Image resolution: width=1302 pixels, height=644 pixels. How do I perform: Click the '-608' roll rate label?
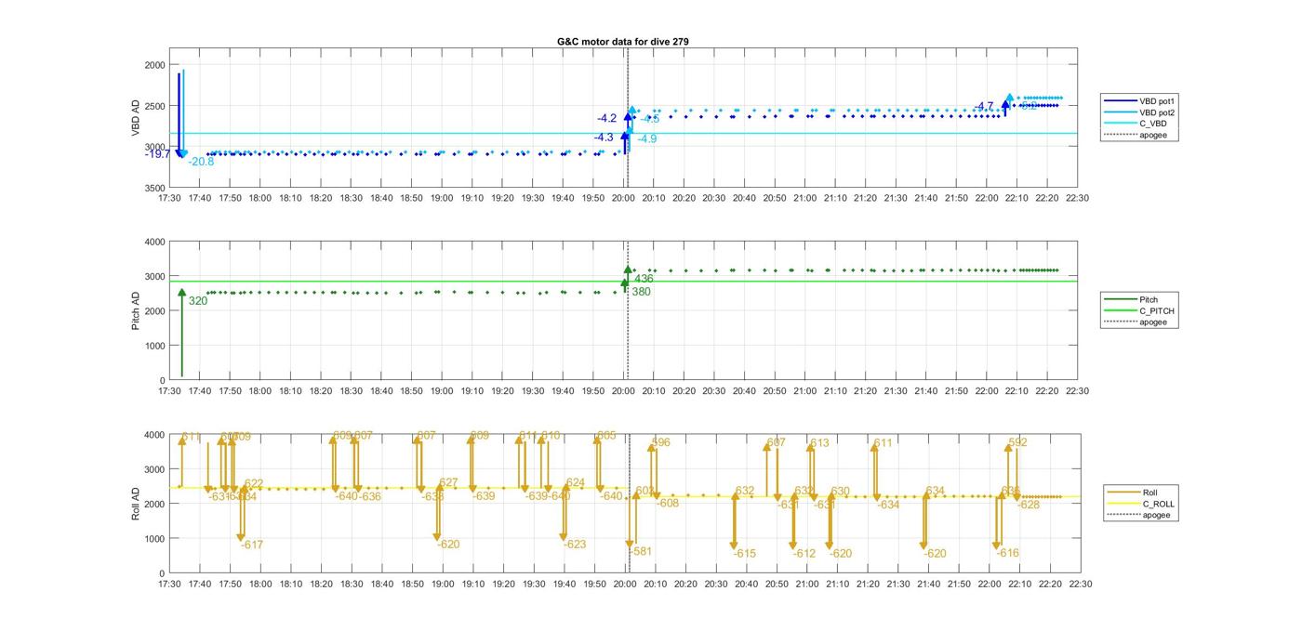click(668, 503)
